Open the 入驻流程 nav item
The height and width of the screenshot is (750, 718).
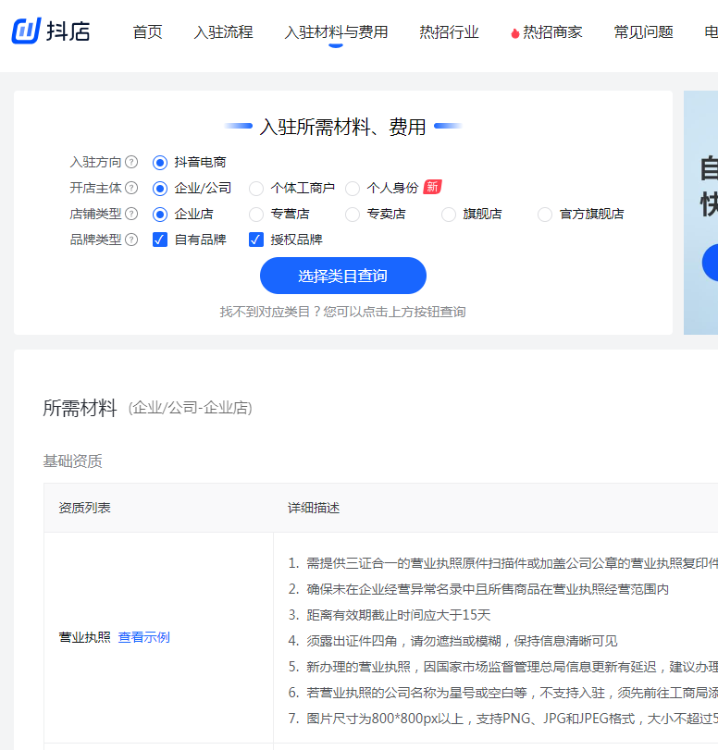224,32
